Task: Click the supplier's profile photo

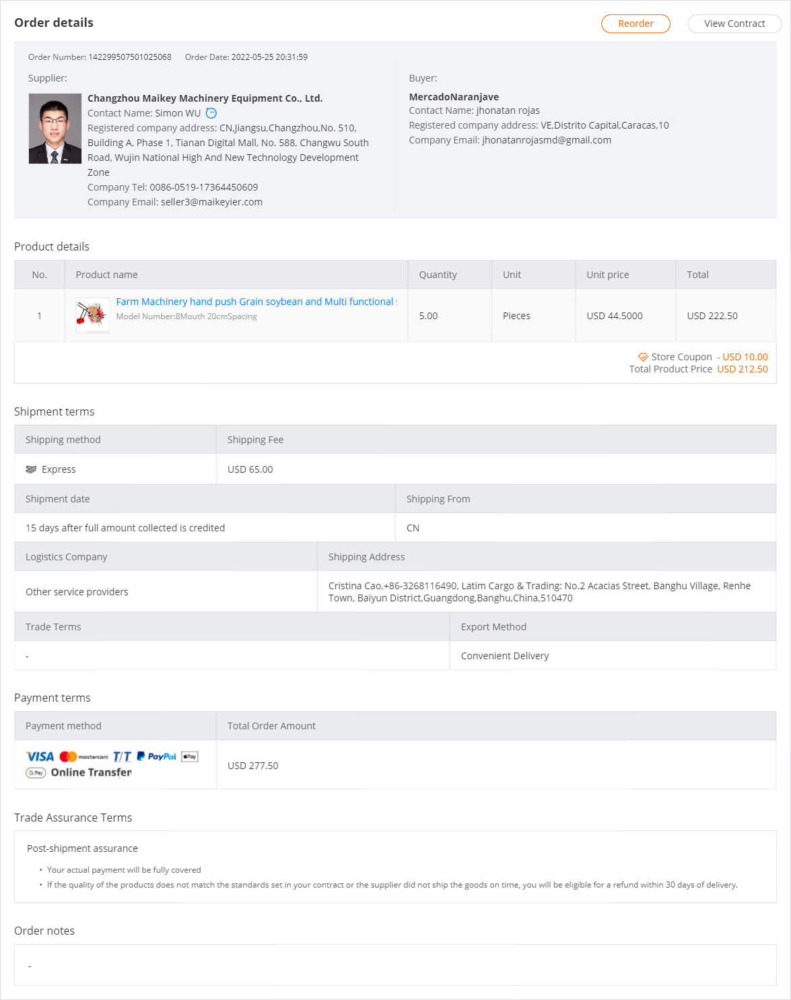Action: click(x=55, y=129)
